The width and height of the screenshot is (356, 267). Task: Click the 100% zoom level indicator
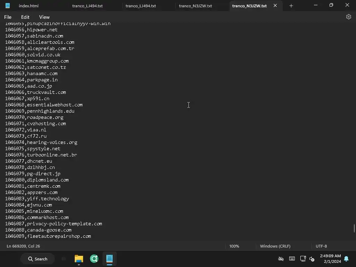coord(234,246)
